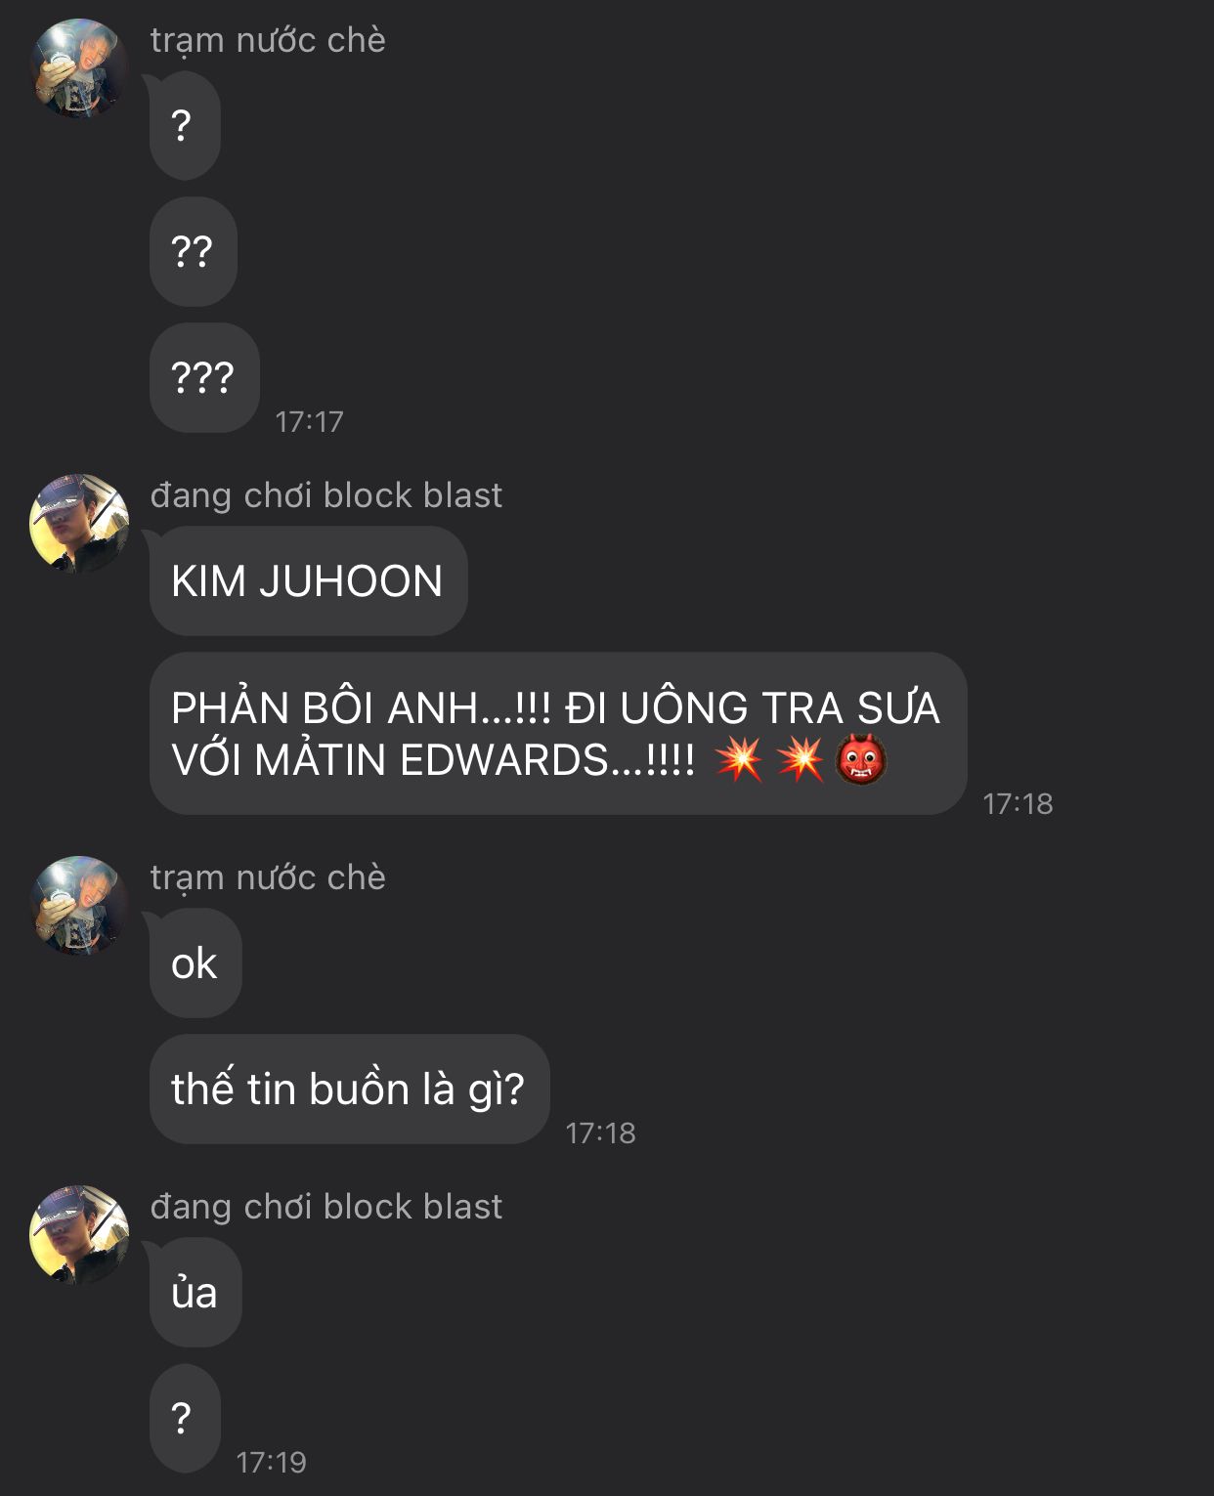Viewport: 1214px width, 1496px height.
Task: Click the 17:19 timestamp at bottom
Action: [272, 1463]
